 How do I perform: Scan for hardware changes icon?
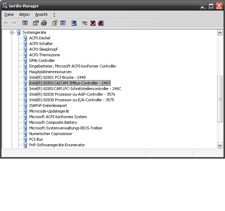click(x=74, y=23)
